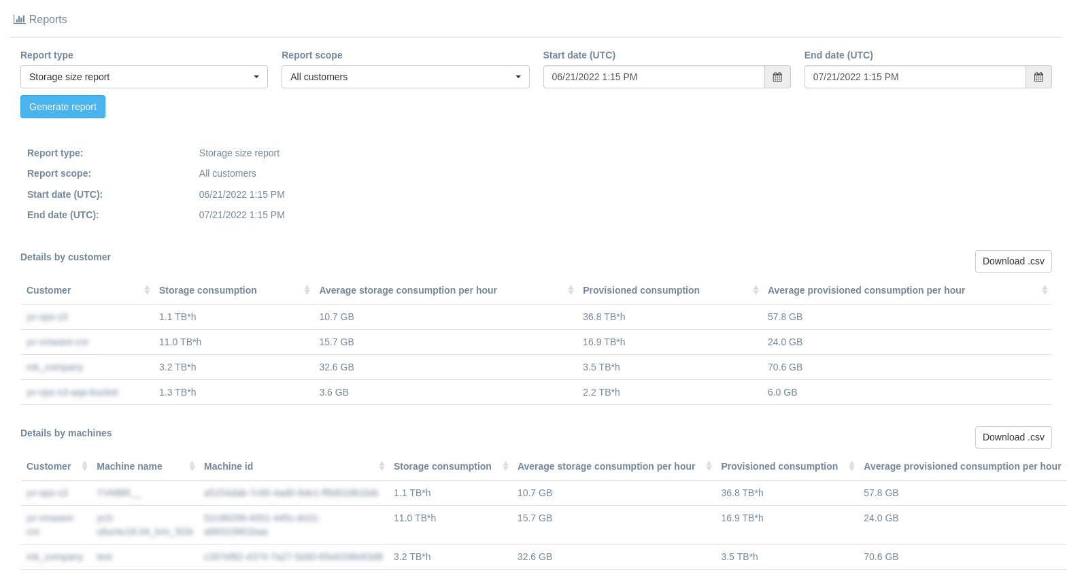Download .csv for Details by customer
Image resolution: width=1067 pixels, height=573 pixels.
(x=1013, y=261)
